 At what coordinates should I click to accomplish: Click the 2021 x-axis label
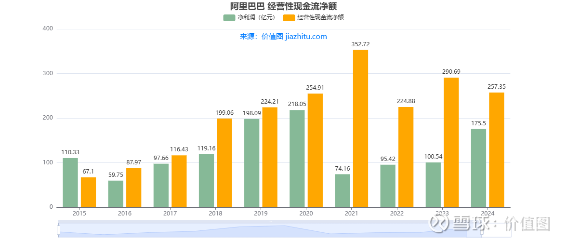click(352, 214)
